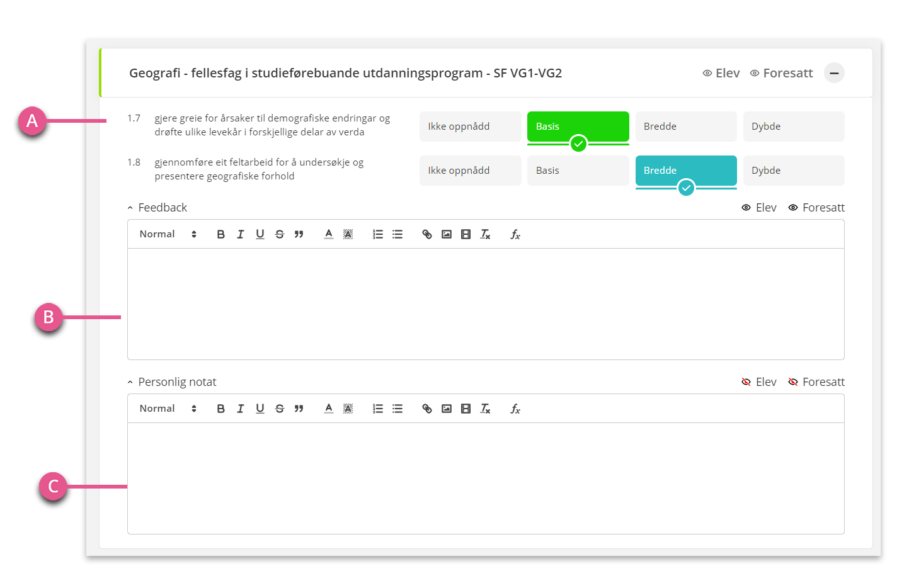The image size is (909, 588).
Task: Insert a video in Feedback editor
Action: pos(466,234)
